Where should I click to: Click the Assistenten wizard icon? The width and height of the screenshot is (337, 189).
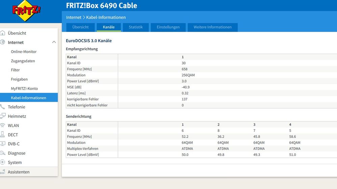point(3,171)
